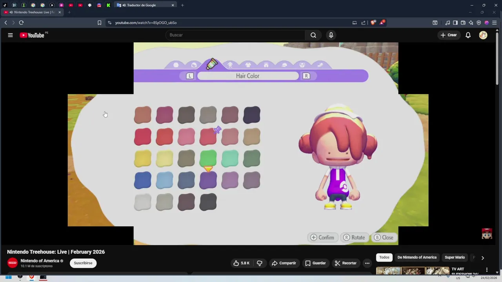
Task: Select the Nintendo Treehouse: Live tab
Action: click(31, 12)
